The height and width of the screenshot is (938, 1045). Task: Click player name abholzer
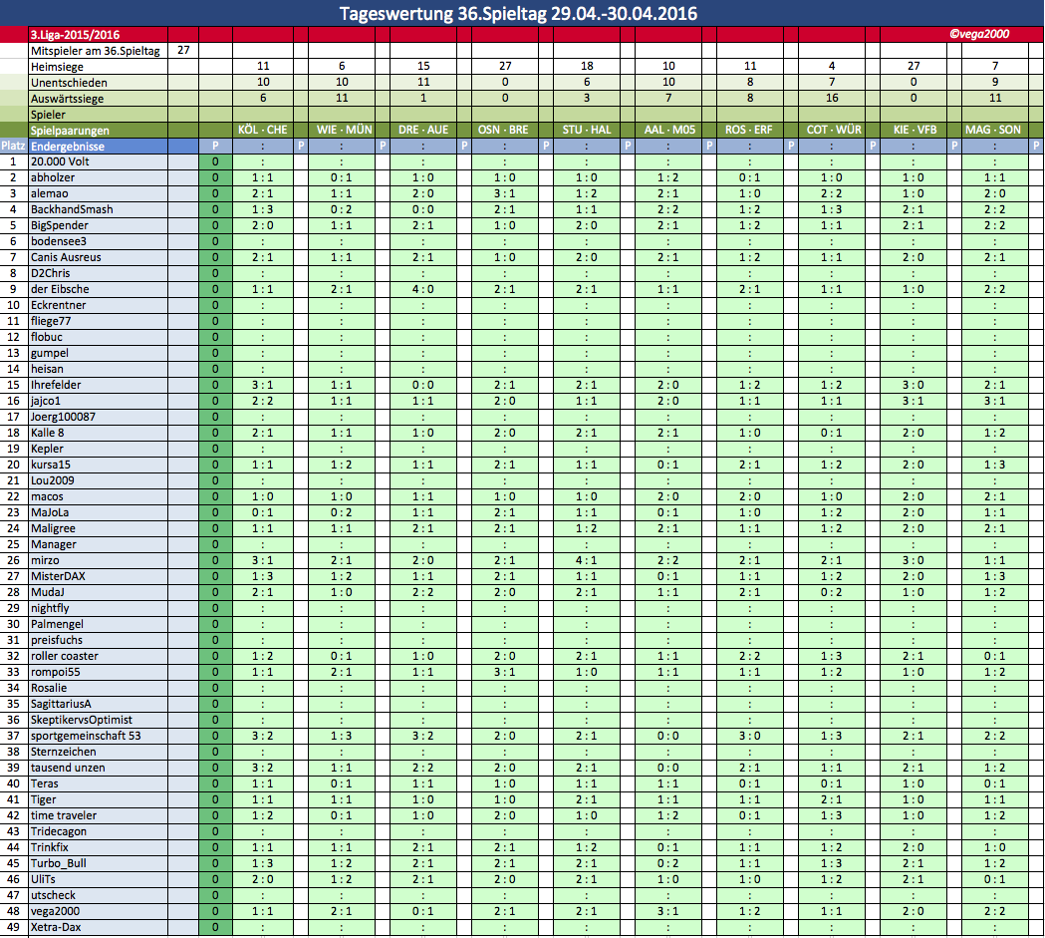[53, 178]
